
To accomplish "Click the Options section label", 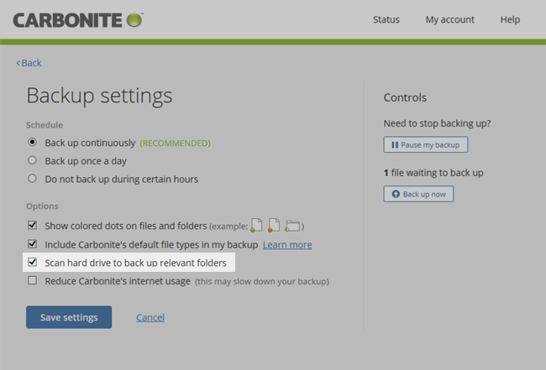I will click(x=42, y=206).
